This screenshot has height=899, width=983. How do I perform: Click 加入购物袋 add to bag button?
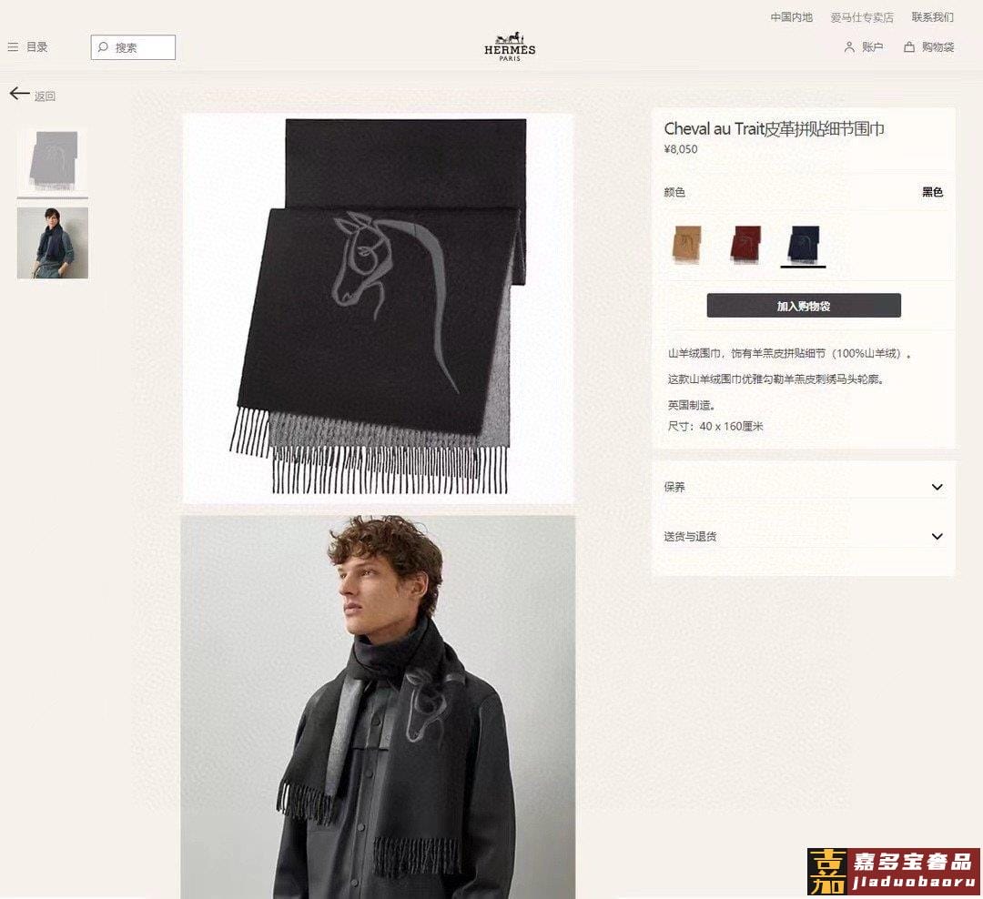[x=804, y=306]
